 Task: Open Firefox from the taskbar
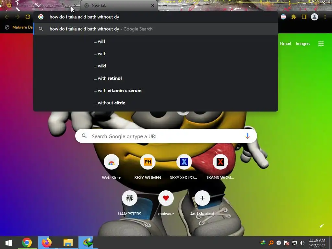pyautogui.click(x=47, y=243)
